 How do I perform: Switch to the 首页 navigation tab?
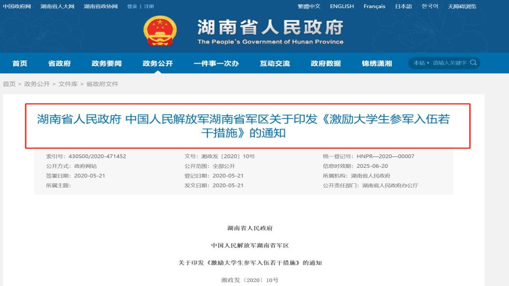[x=18, y=63]
